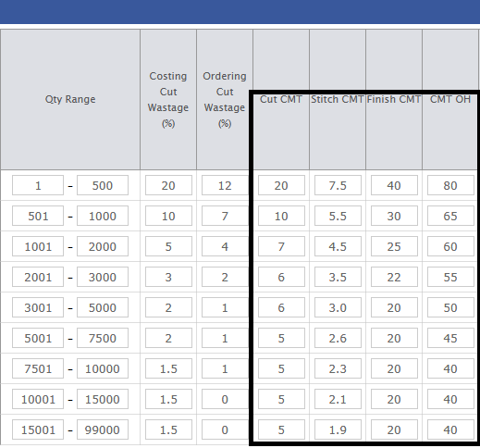
Task: Click the 7501 range start field
Action: [x=38, y=368]
